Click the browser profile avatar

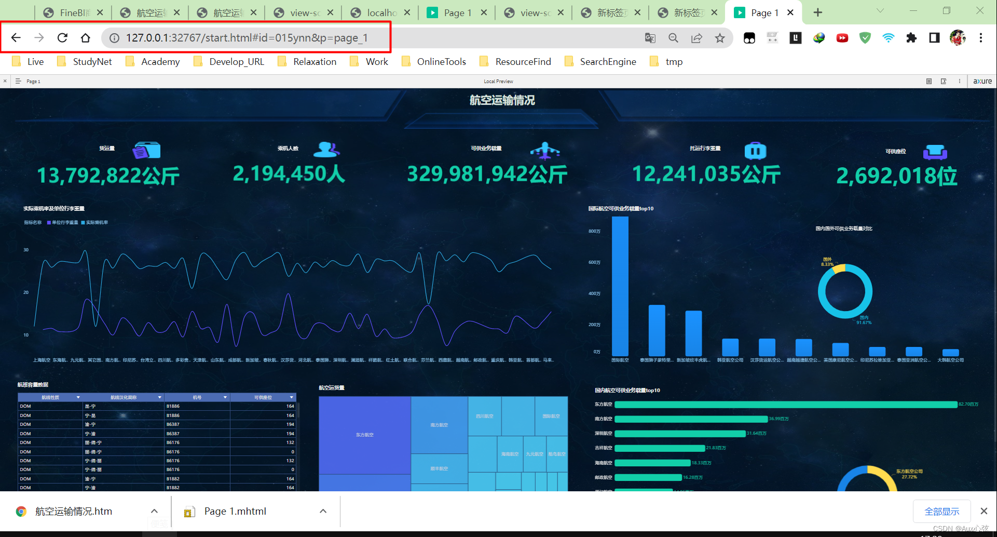[958, 37]
